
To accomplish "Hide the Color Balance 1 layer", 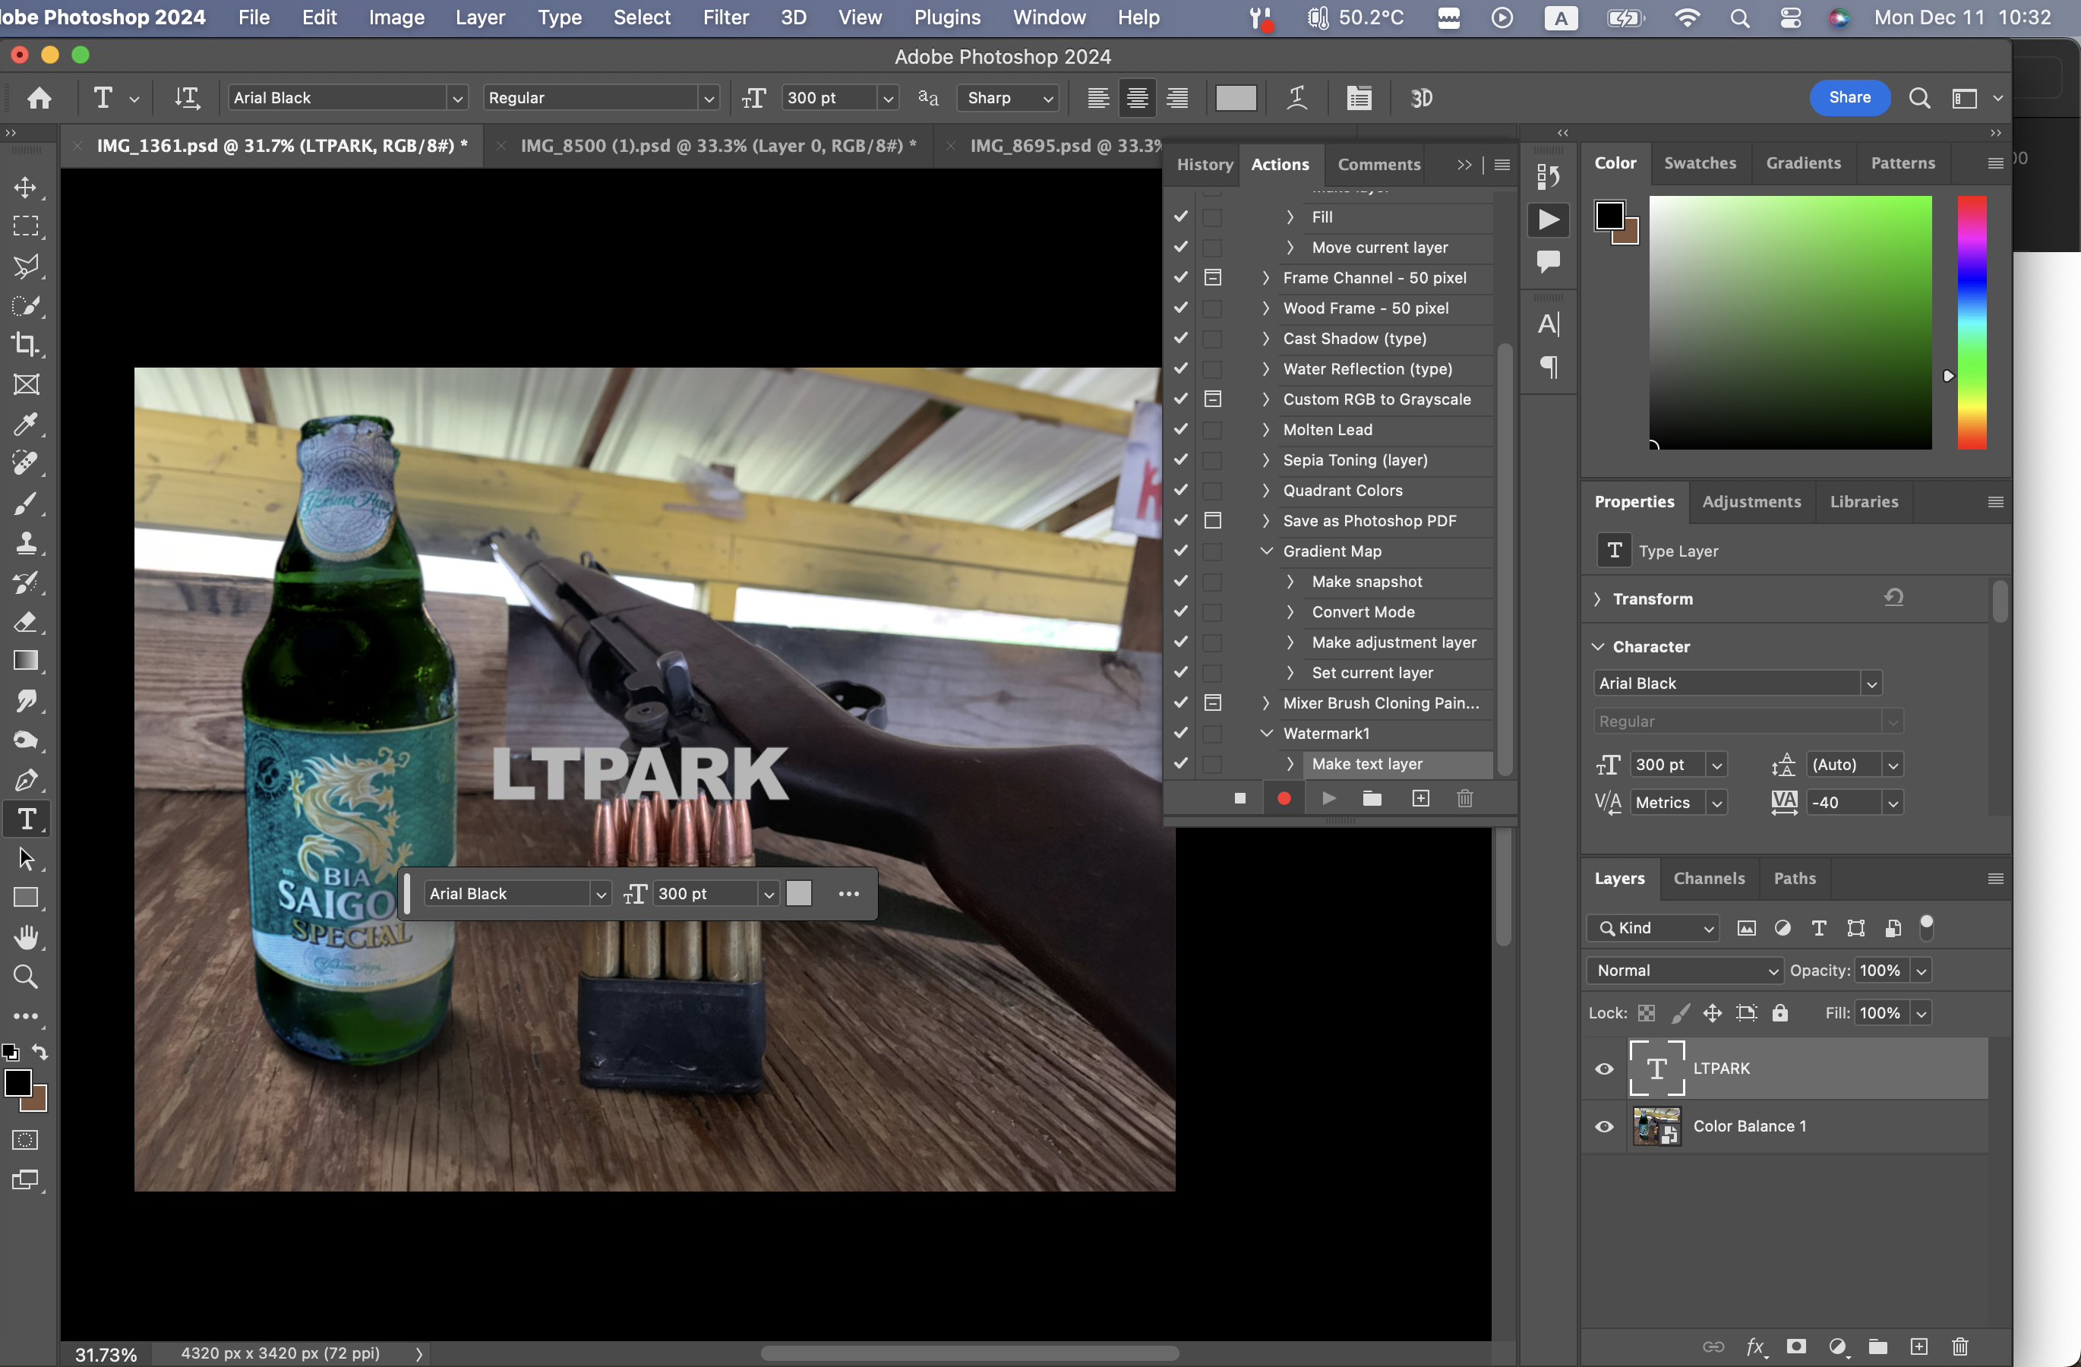I will (x=1605, y=1127).
